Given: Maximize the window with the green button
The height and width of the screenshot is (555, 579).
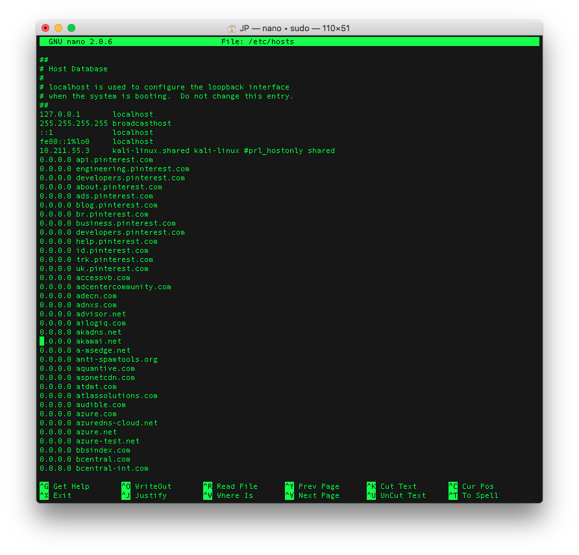Looking at the screenshot, I should (71, 28).
